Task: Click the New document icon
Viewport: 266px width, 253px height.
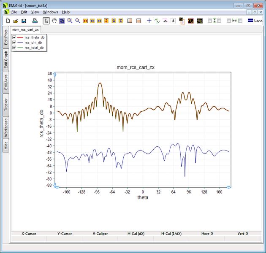Action: (8, 21)
